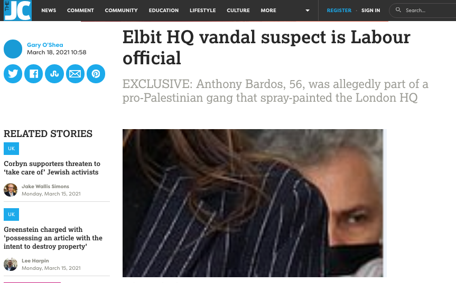Open the More menu
This screenshot has width=456, height=283.
pos(268,11)
